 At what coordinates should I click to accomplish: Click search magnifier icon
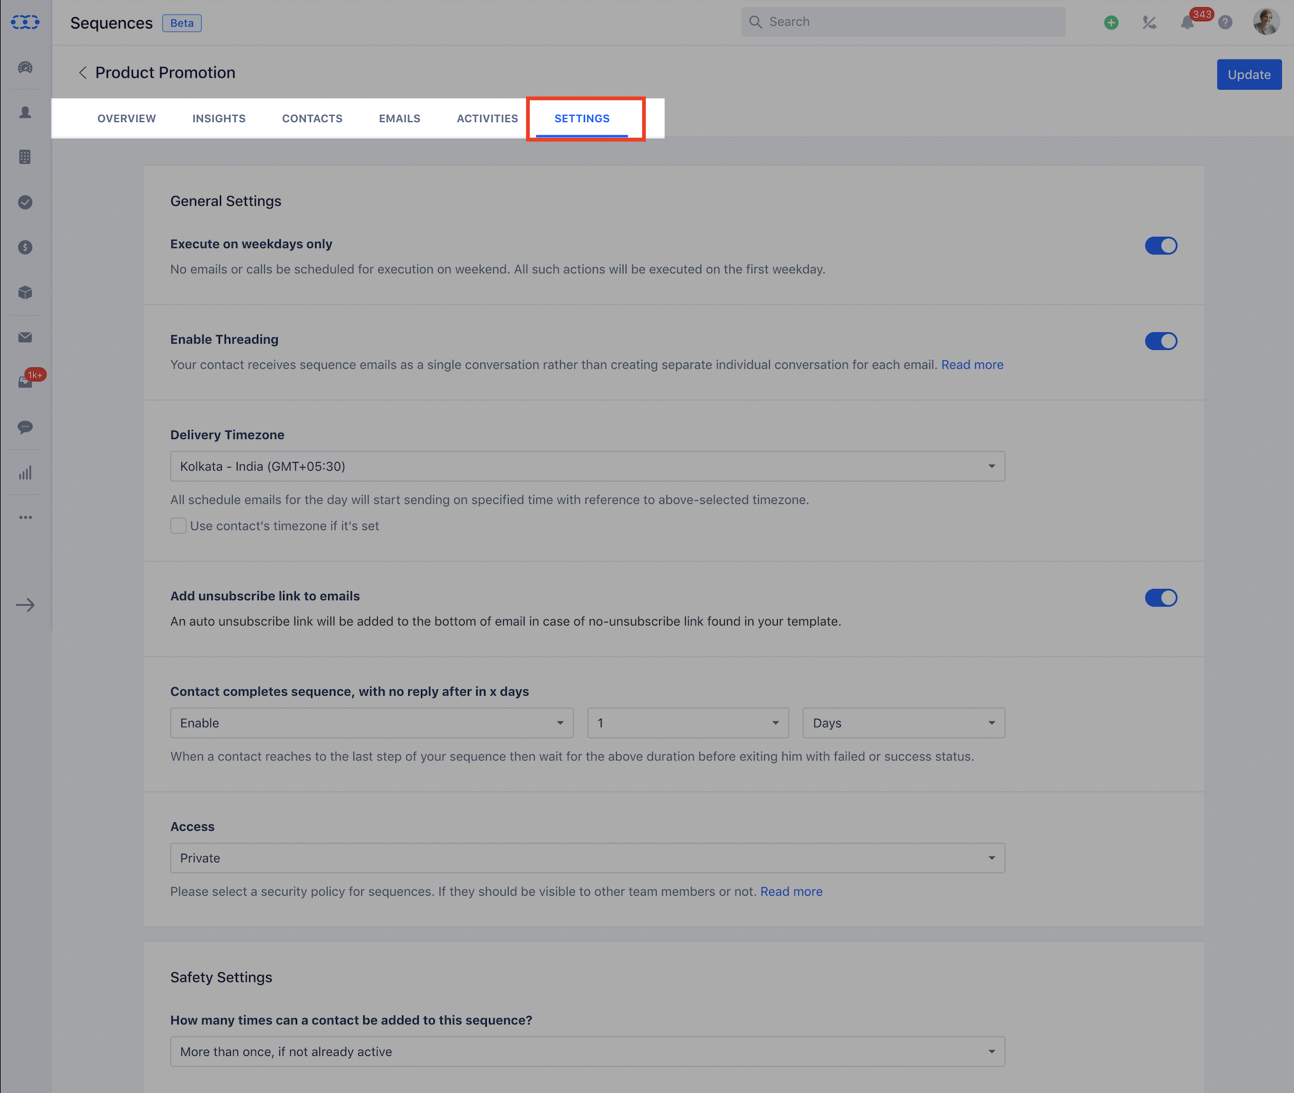coord(755,22)
